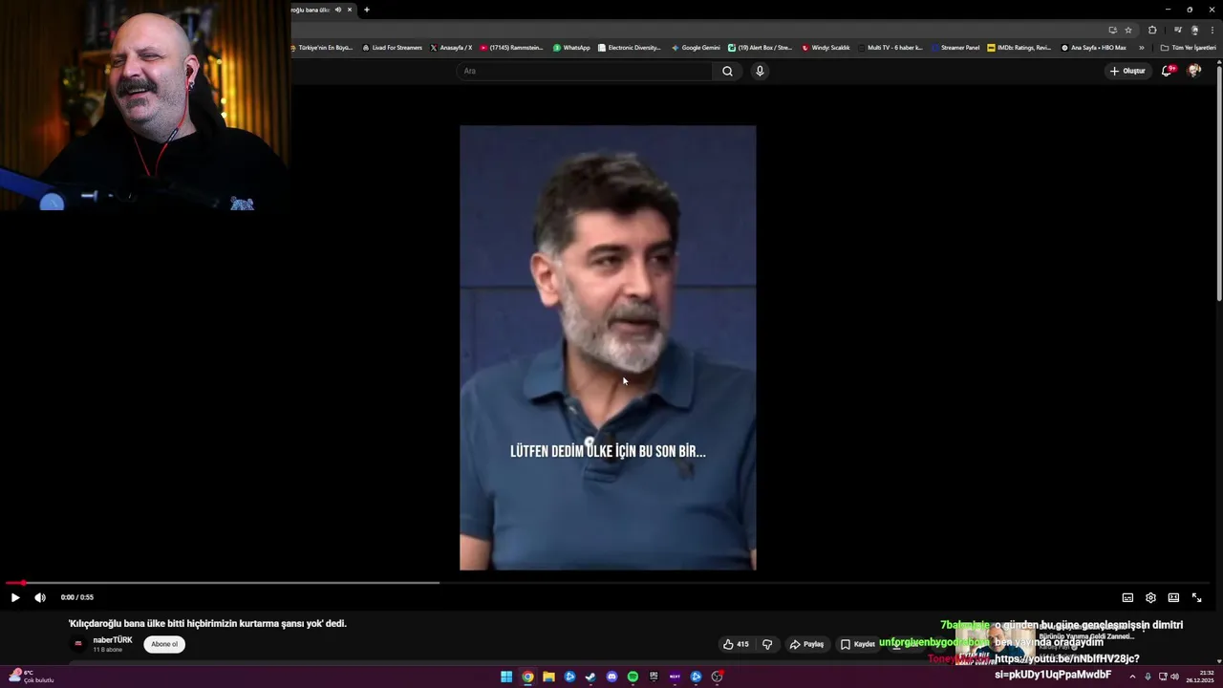
Task: Open the Chrome extensions puzzle icon
Action: point(1152,30)
